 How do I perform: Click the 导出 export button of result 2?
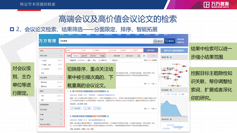(98, 108)
